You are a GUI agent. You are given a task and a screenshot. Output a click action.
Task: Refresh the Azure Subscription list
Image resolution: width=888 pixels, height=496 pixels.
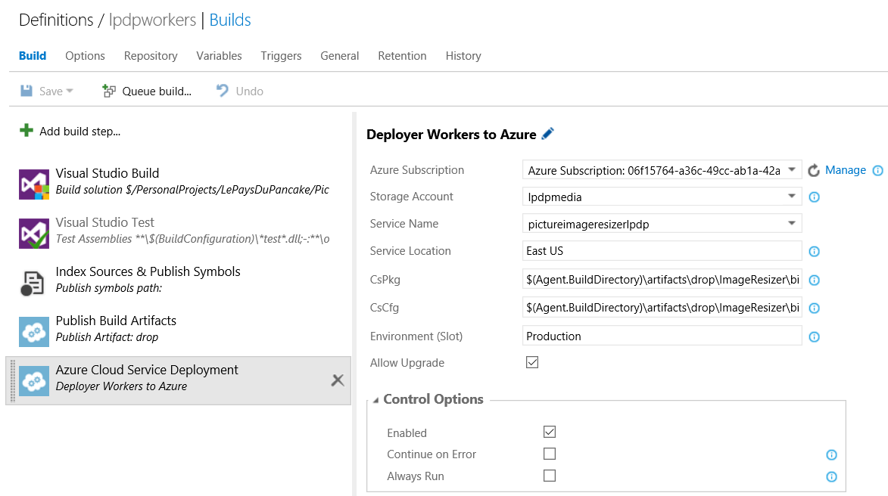(814, 170)
